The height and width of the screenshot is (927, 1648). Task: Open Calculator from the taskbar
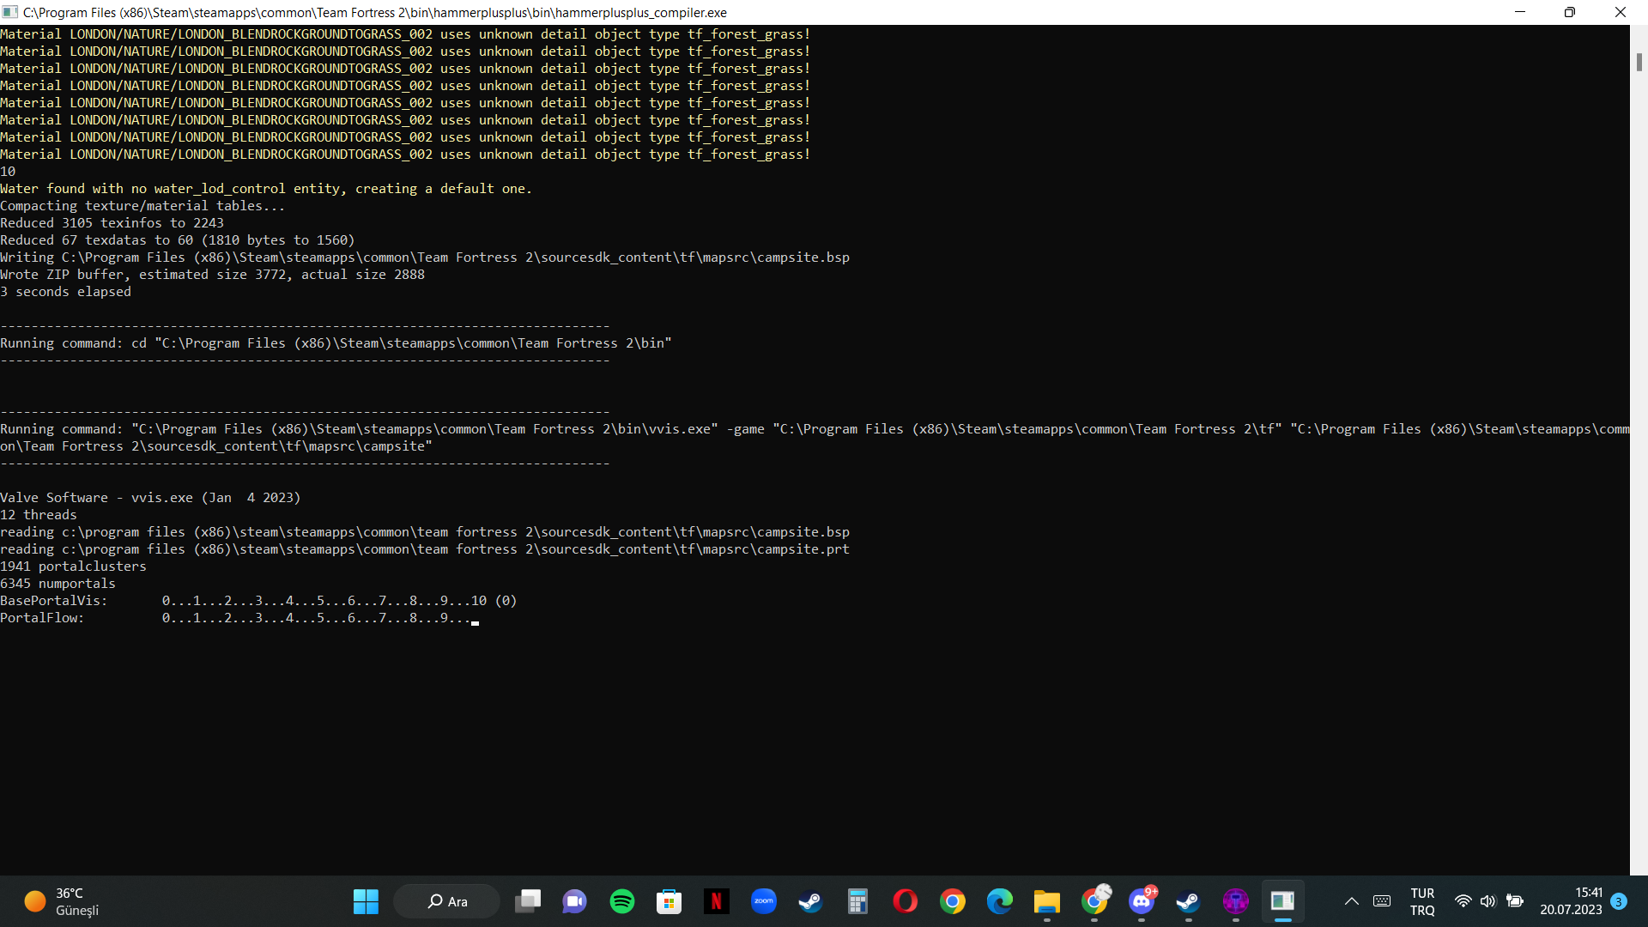point(857,901)
